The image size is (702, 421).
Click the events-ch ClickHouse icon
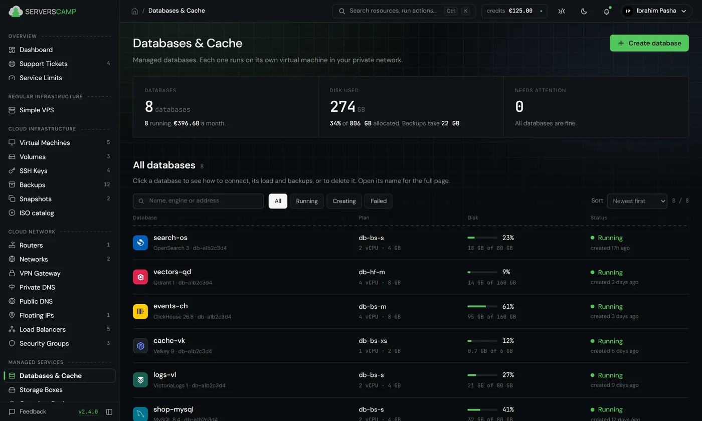[140, 311]
